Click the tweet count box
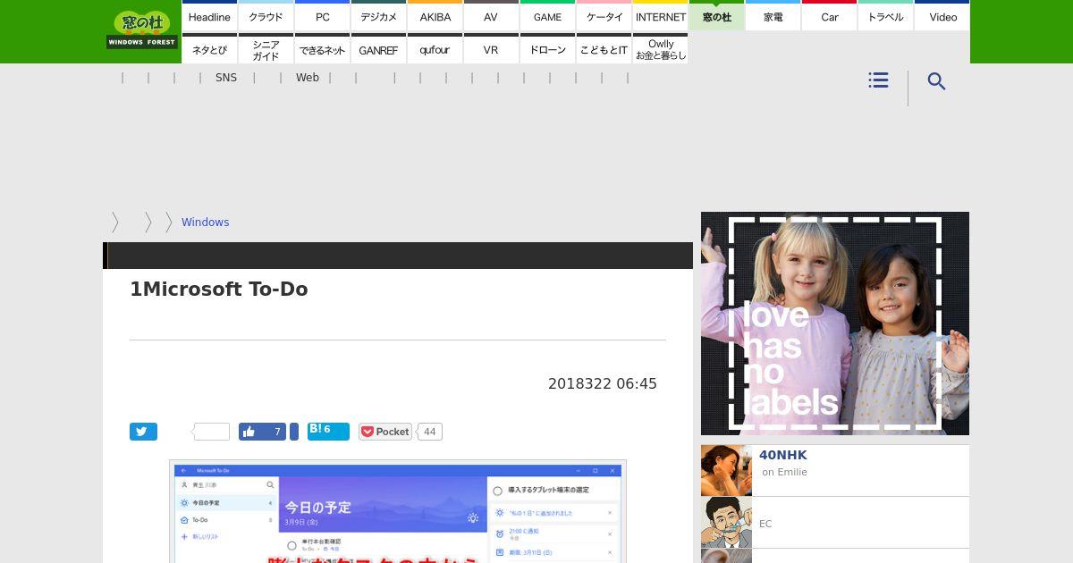Image resolution: width=1073 pixels, height=563 pixels. coord(211,432)
